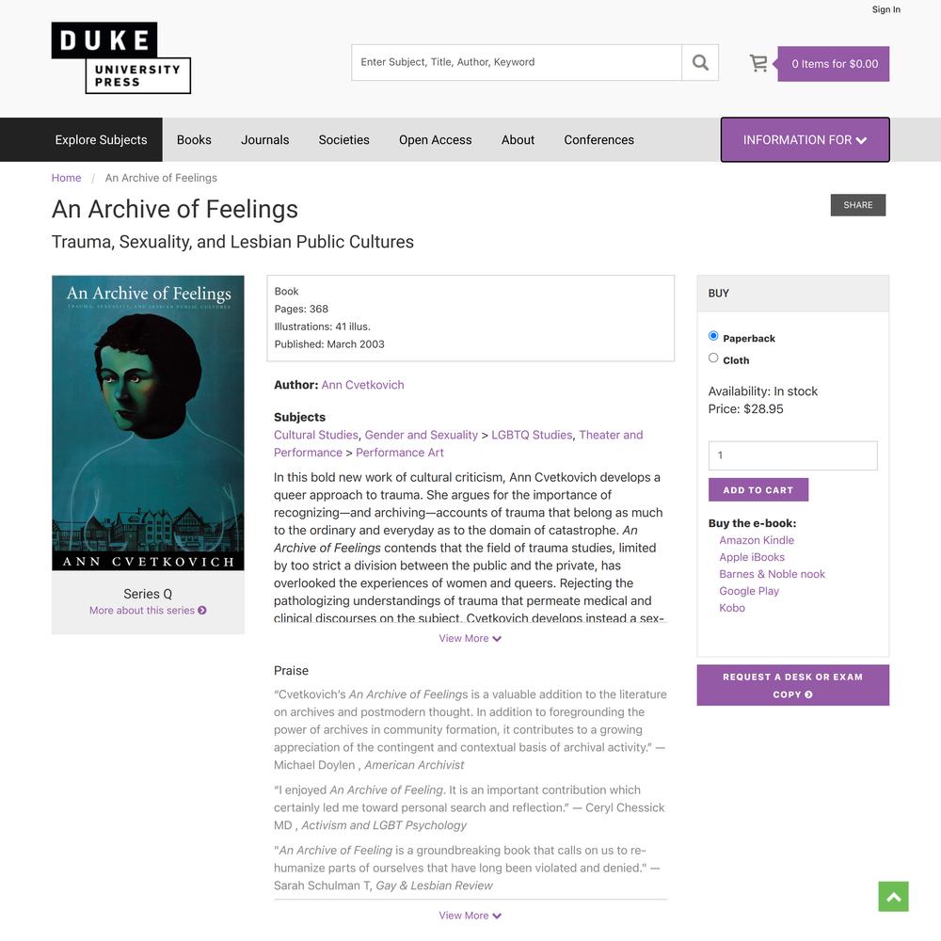
Task: Click arrow icon on Request Desk Copy
Action: coord(808,694)
